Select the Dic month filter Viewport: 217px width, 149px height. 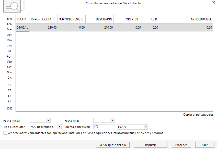coord(9,78)
